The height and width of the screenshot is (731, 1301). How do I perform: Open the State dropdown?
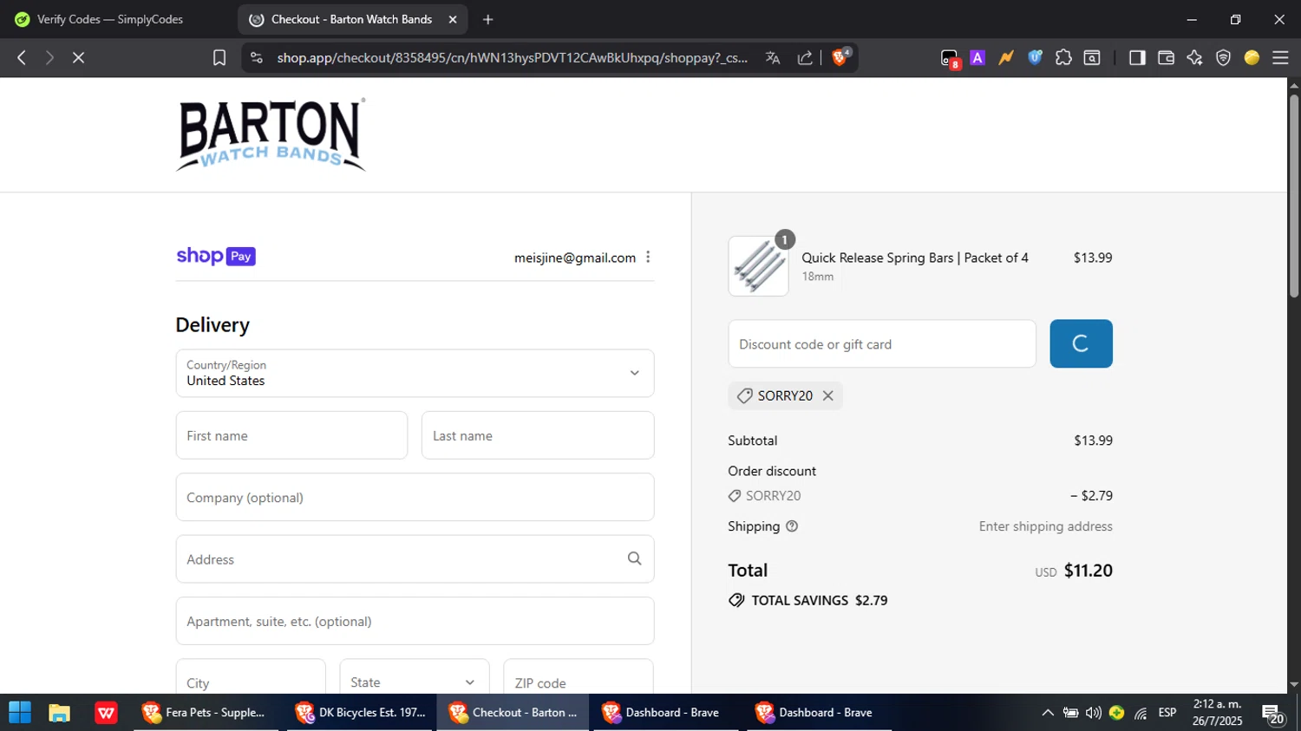[x=415, y=681]
